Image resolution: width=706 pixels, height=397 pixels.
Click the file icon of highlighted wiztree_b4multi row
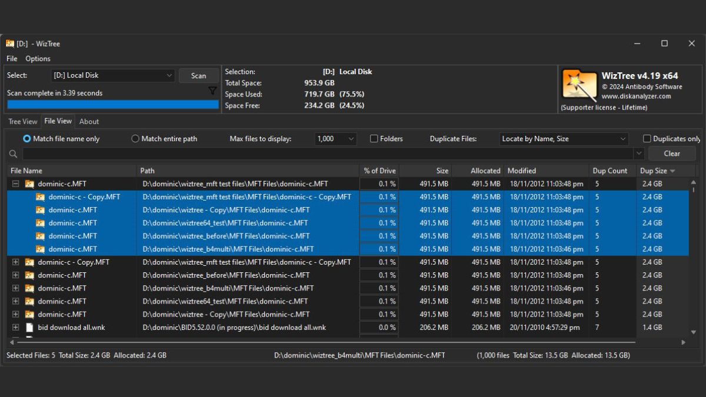(40, 249)
